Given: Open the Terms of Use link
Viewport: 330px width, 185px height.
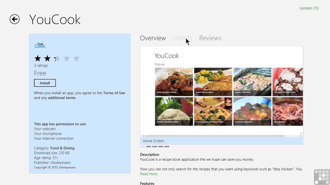Looking at the screenshot, I should [114, 93].
